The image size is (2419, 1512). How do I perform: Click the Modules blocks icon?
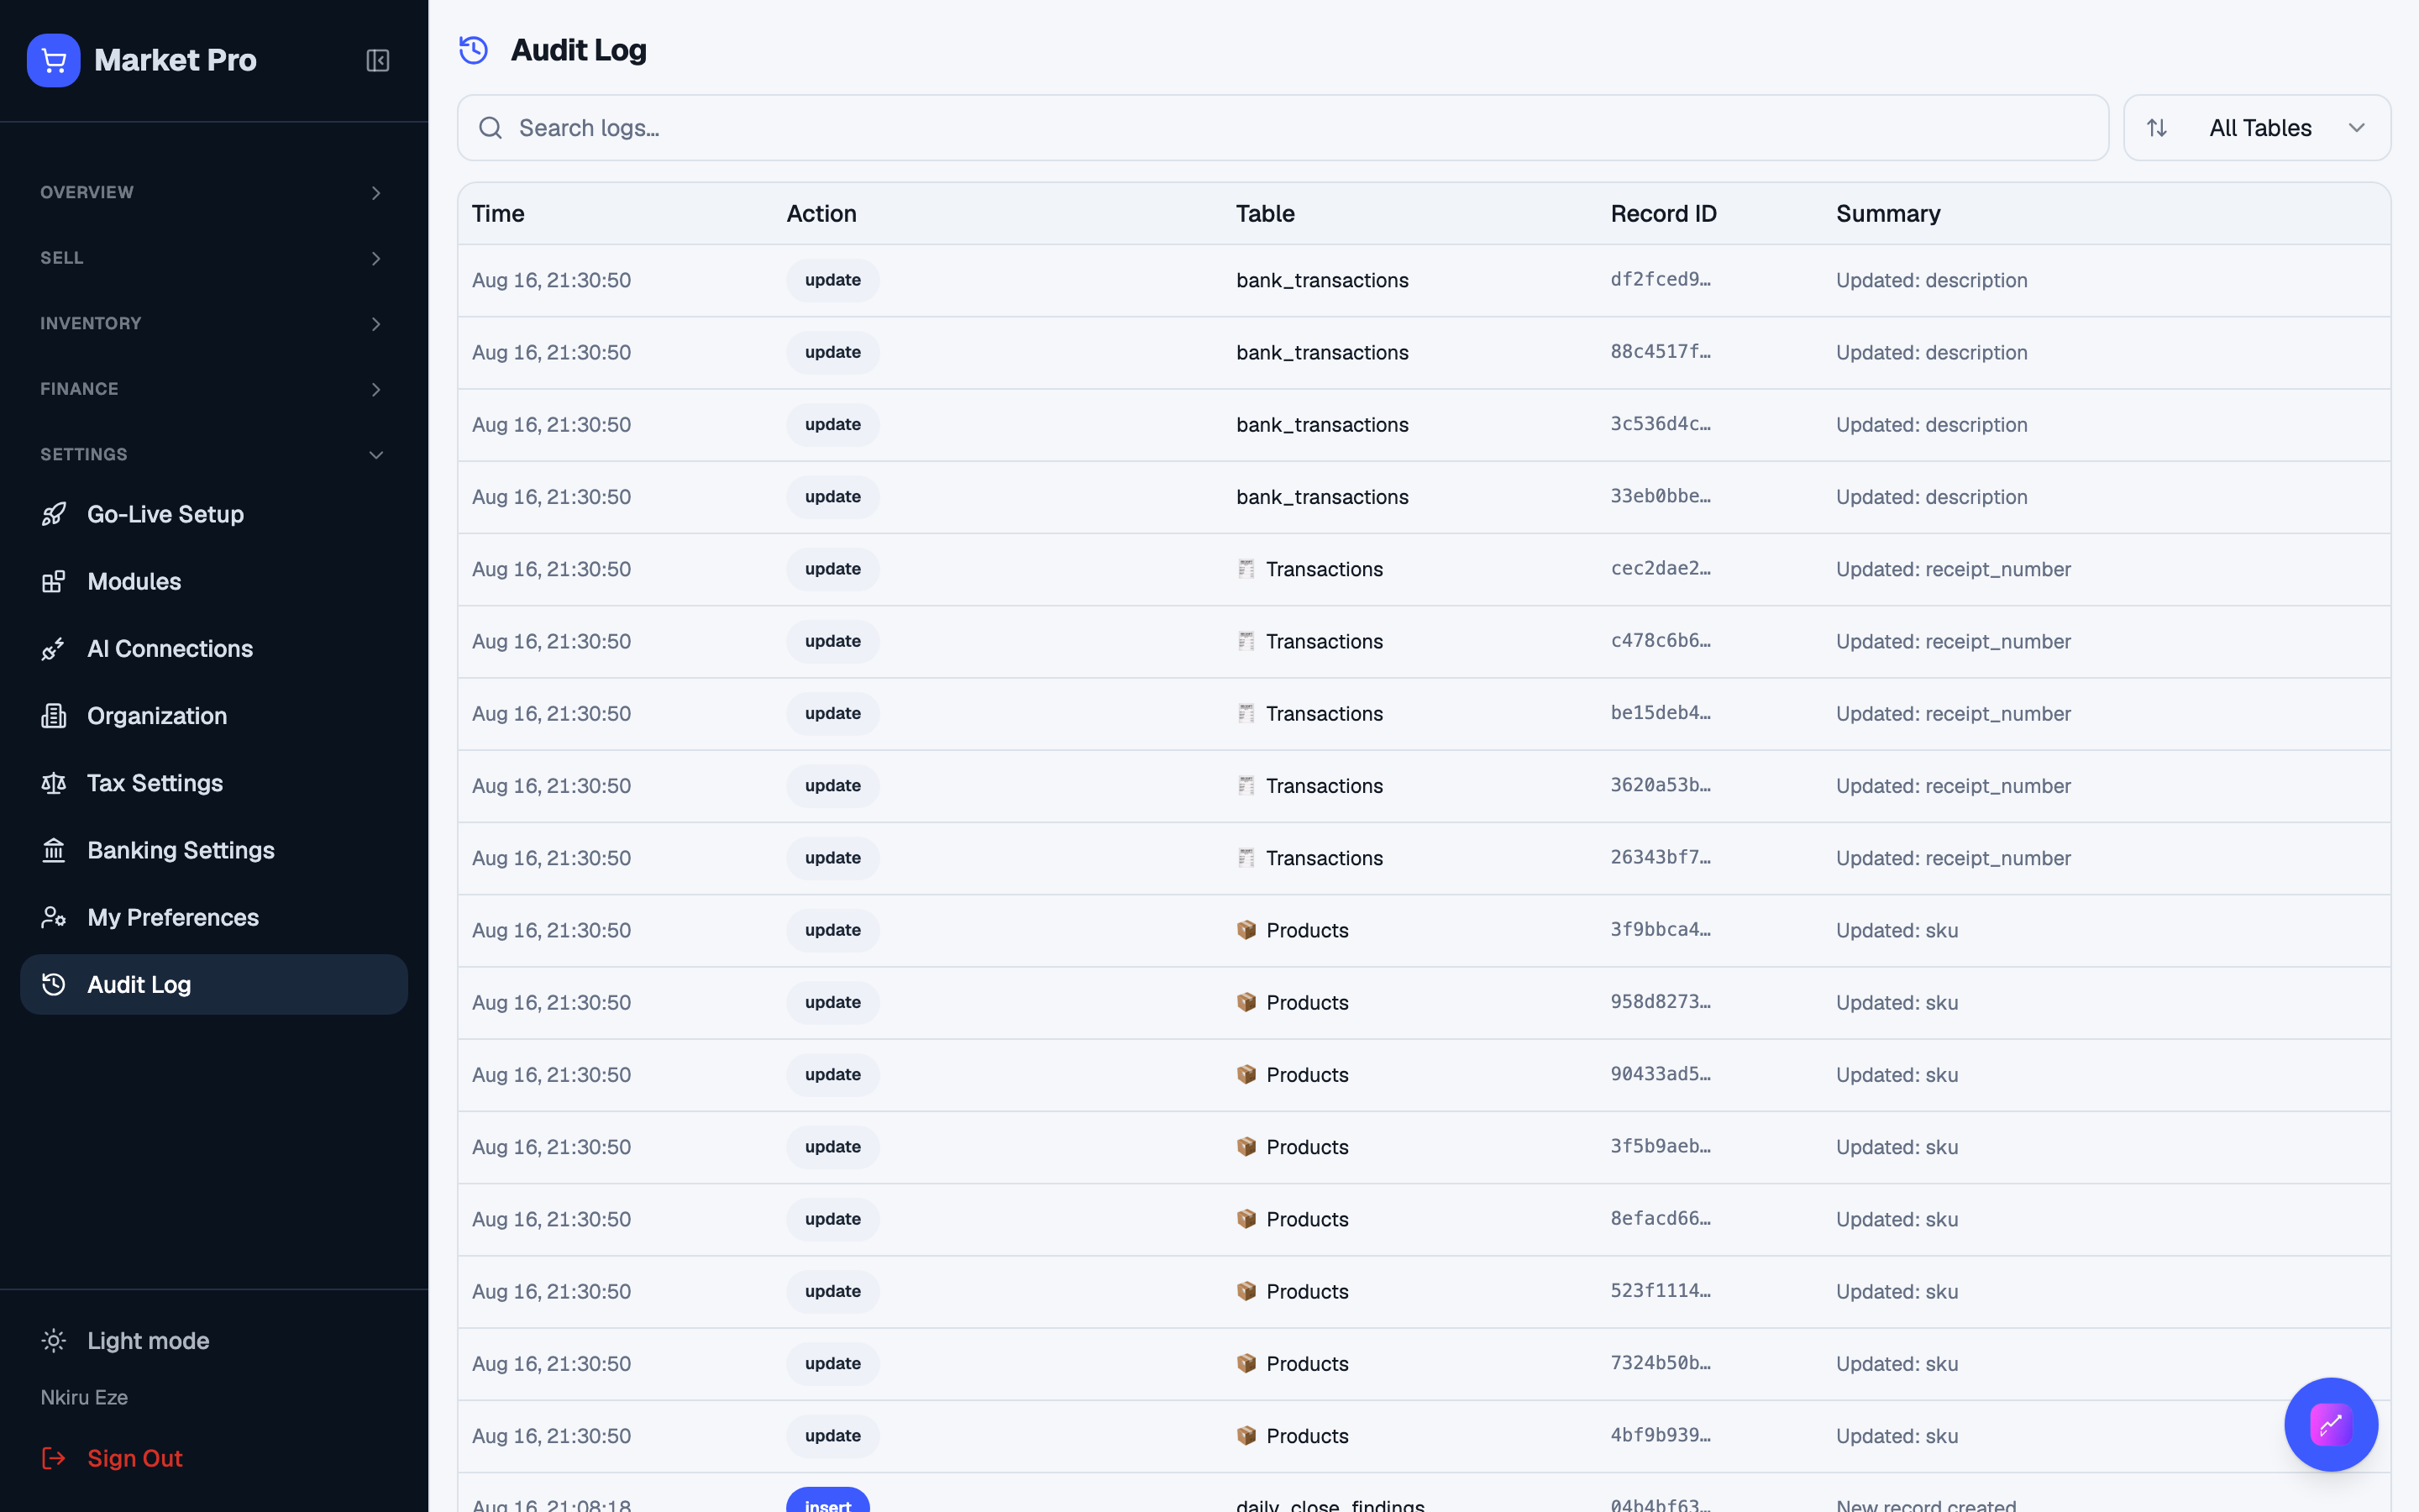[x=54, y=581]
